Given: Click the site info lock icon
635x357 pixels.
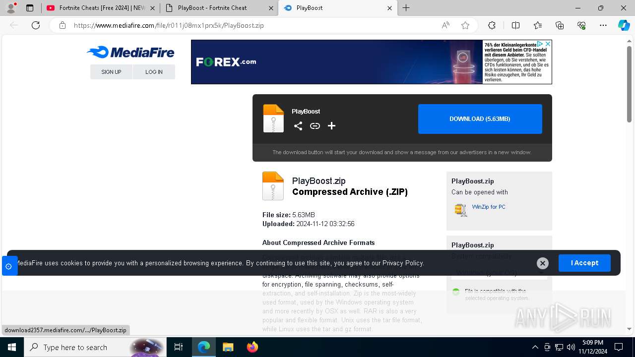Looking at the screenshot, I should coord(63,25).
